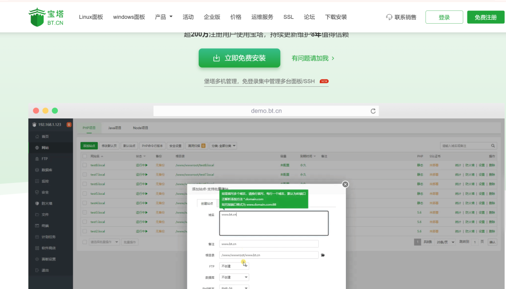506x289 pixels.
Task: Switch to the Java项目 tab
Action: pos(115,128)
